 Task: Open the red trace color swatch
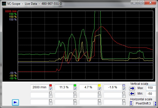51,86
